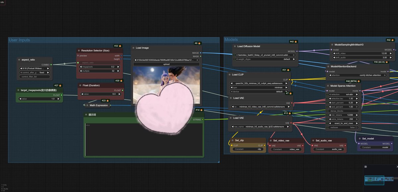Collapse the aspect_ratio node using its dot
The image size is (398, 192).
(19, 60)
